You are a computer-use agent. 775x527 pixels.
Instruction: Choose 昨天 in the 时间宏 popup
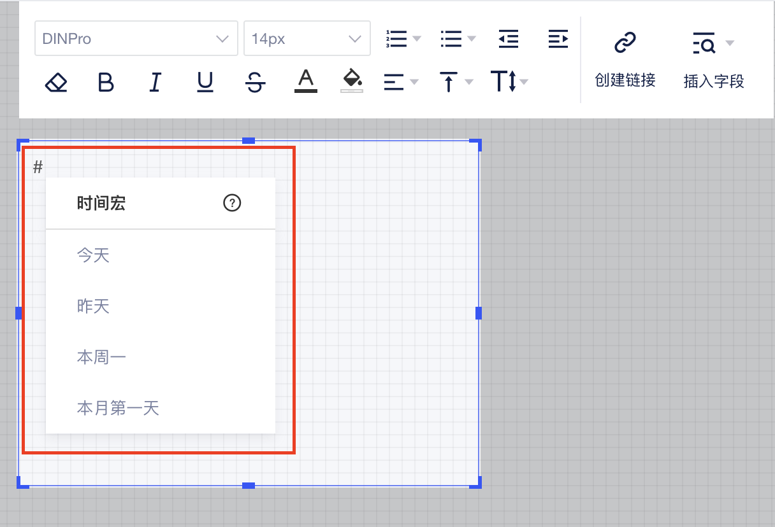click(x=94, y=306)
